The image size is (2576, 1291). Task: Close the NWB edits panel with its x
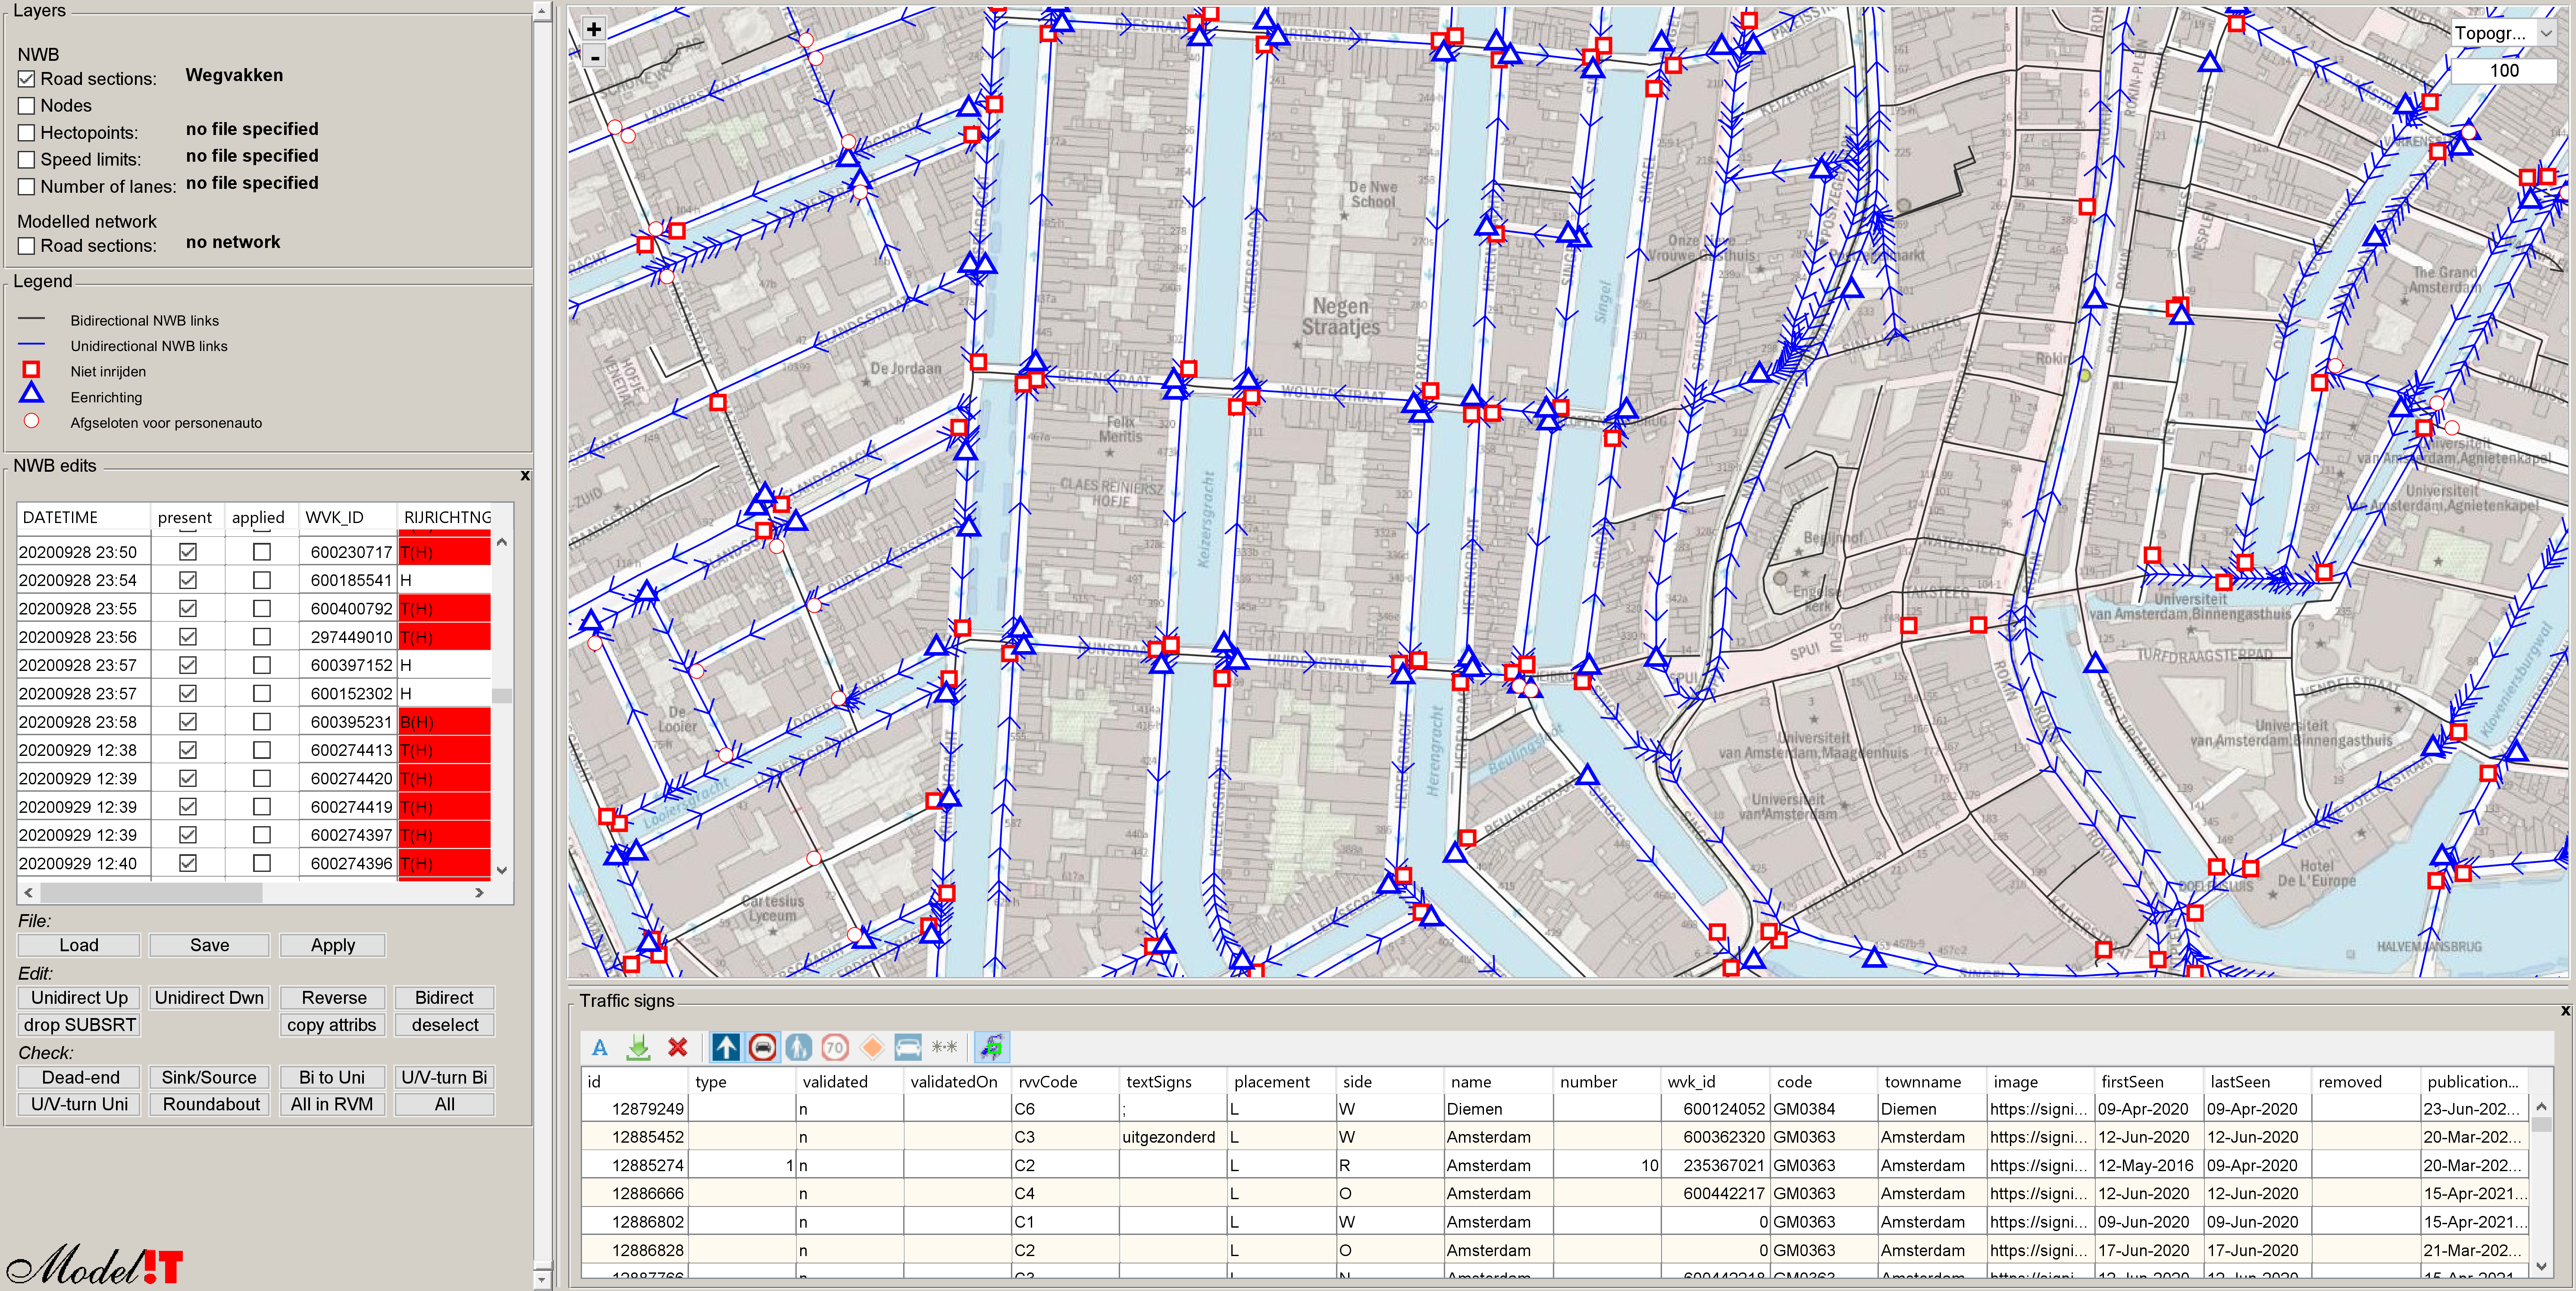coord(525,476)
